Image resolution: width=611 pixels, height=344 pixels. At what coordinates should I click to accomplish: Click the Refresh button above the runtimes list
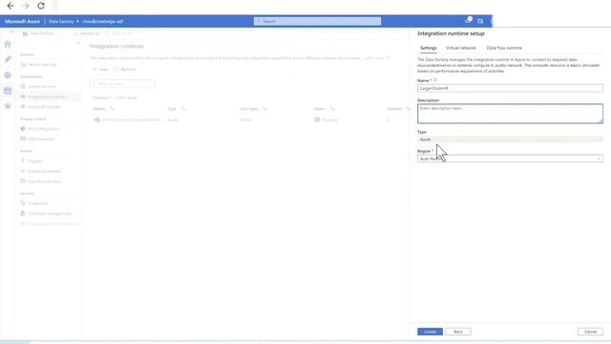(x=125, y=70)
